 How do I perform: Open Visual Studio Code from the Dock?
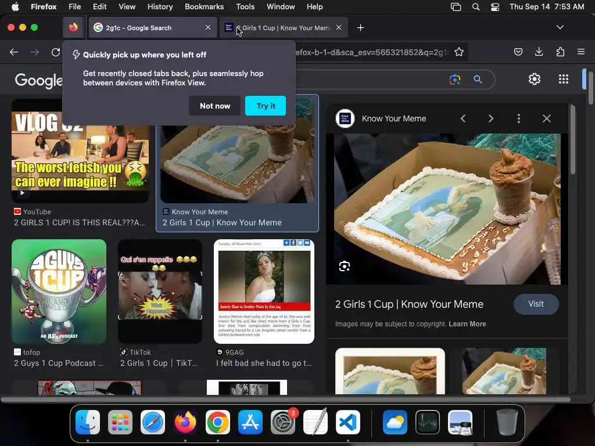[x=347, y=422]
